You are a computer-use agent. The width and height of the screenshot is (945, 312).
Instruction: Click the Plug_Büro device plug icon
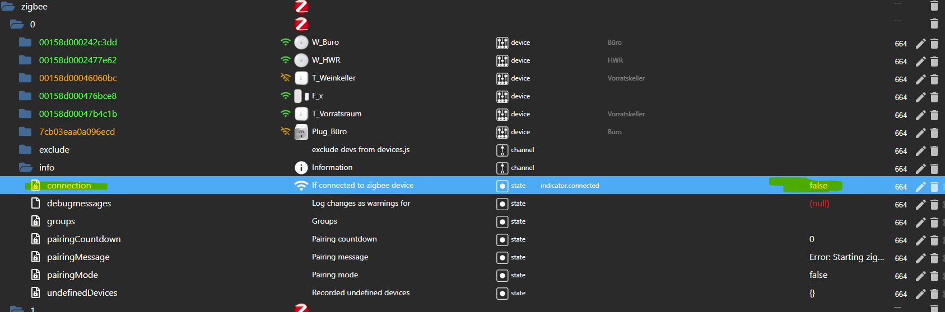point(301,132)
